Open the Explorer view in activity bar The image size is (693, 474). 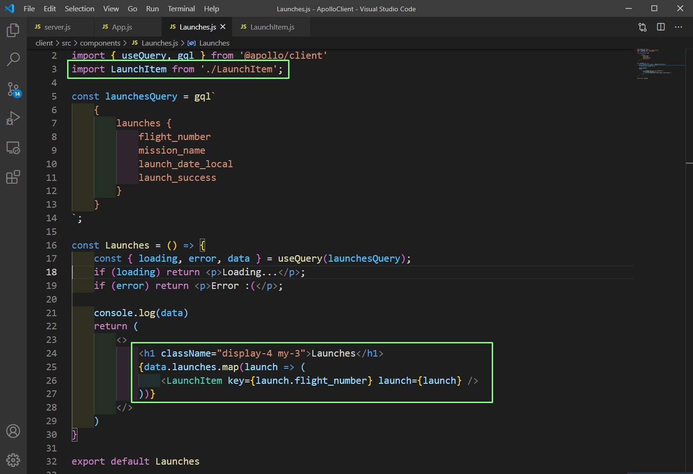[x=13, y=31]
